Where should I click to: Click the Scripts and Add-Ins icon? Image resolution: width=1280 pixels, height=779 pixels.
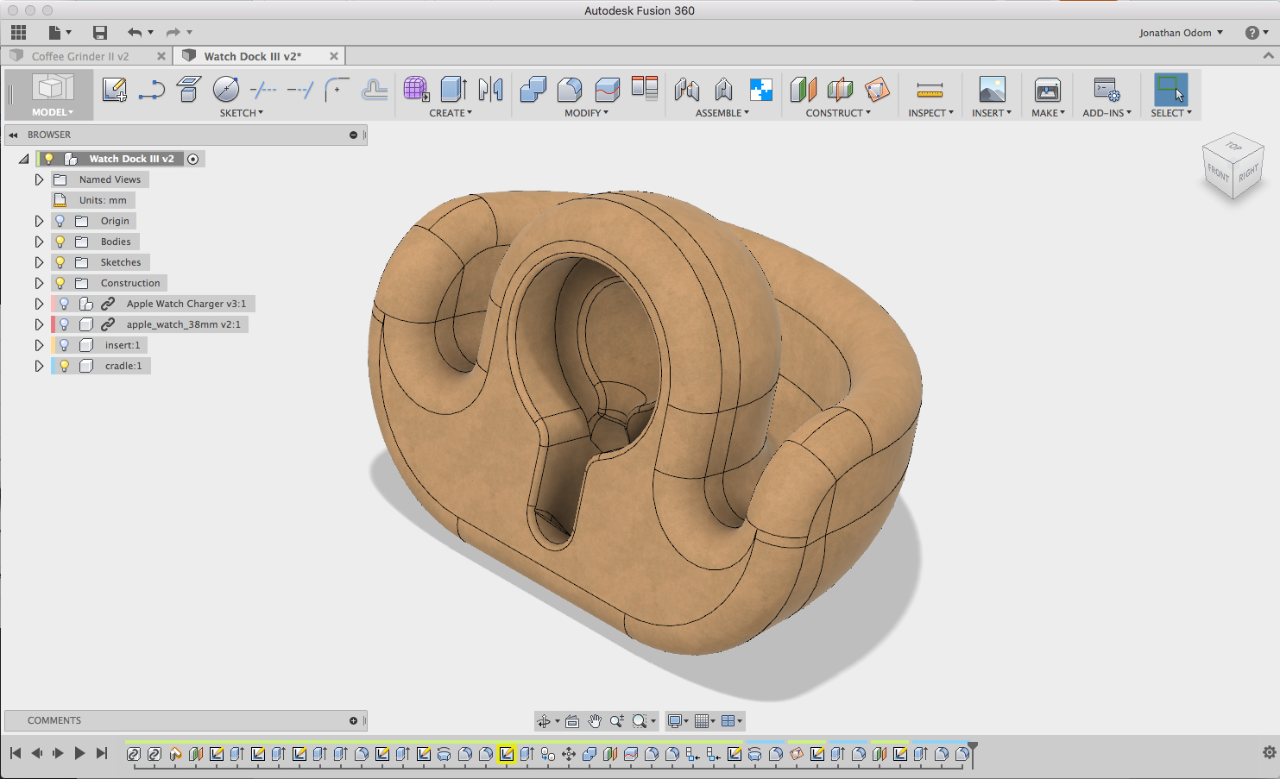[x=1106, y=89]
